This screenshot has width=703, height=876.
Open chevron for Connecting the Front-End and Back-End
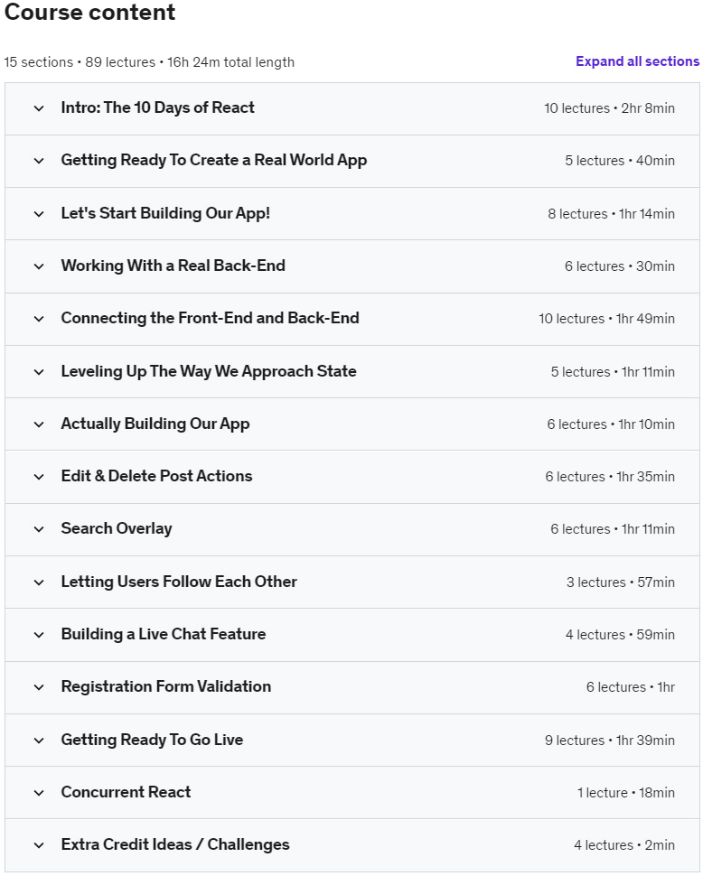39,319
